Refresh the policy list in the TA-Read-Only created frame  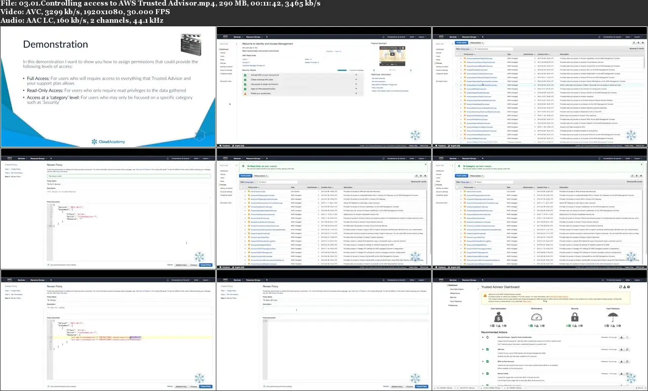coord(417,176)
